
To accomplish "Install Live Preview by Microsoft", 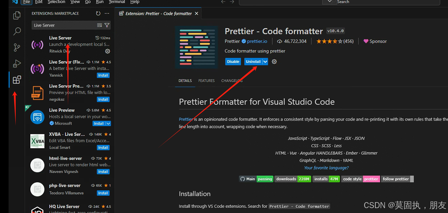I will (99, 124).
